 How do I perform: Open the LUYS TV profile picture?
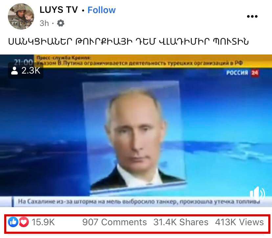[x=21, y=16]
